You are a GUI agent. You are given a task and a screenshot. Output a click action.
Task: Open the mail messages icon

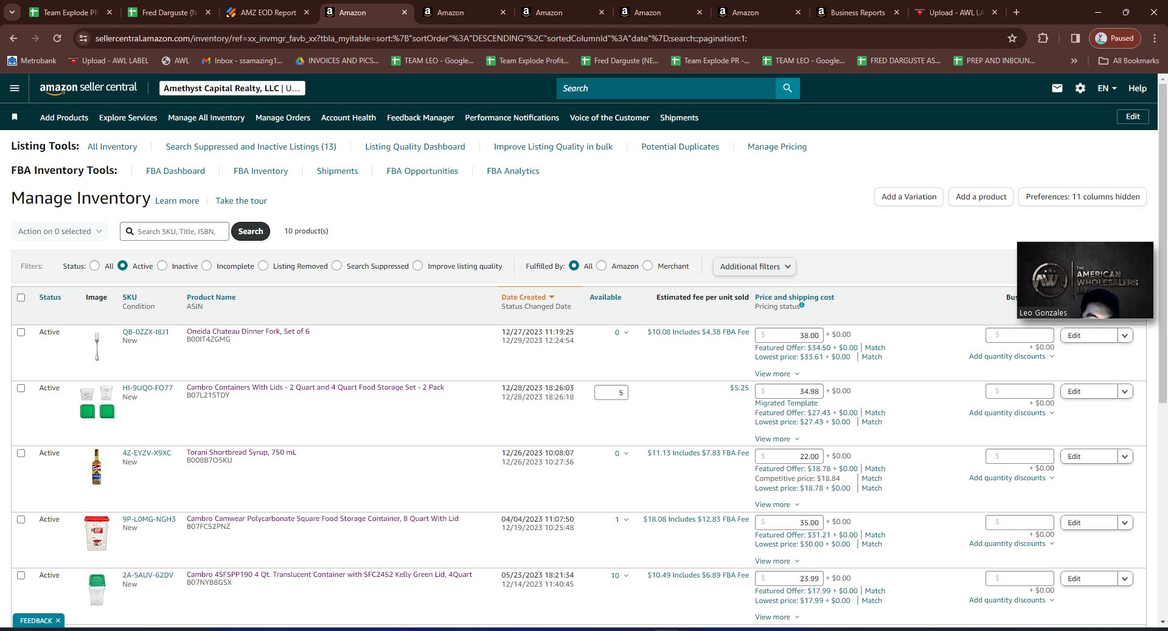pyautogui.click(x=1057, y=88)
